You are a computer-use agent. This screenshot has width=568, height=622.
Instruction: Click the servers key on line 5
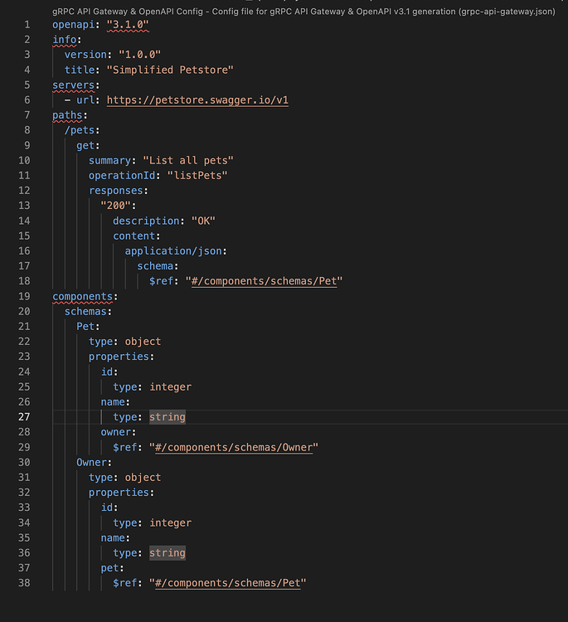click(x=73, y=85)
